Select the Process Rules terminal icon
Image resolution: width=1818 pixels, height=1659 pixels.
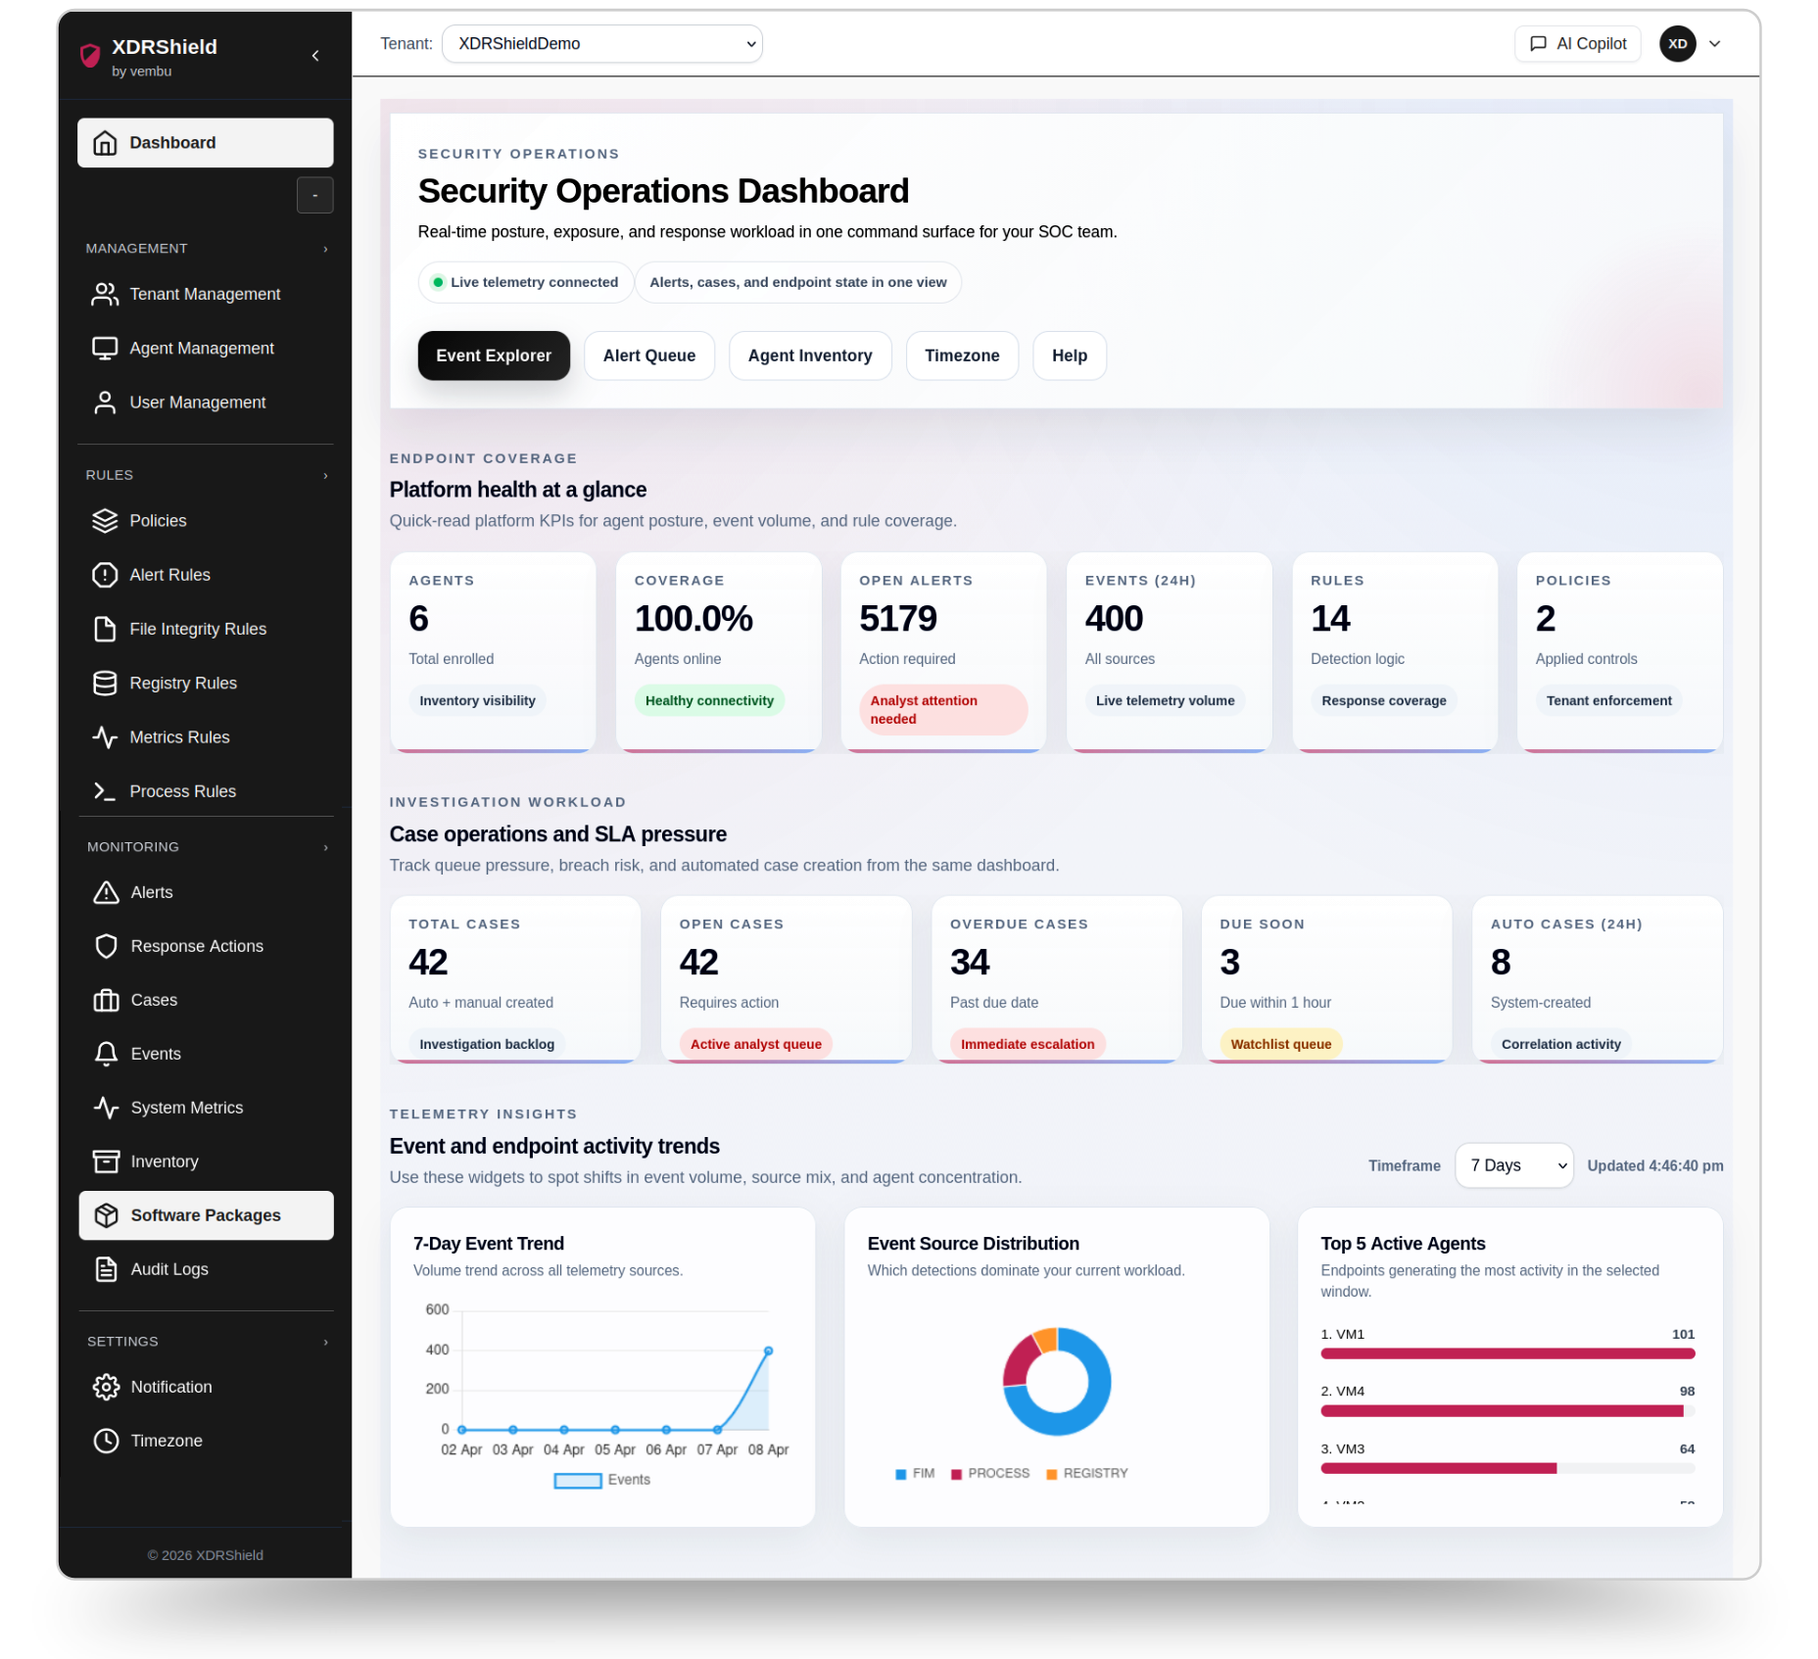105,791
